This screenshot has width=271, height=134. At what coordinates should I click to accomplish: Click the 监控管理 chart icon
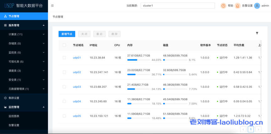click(x=5, y=107)
